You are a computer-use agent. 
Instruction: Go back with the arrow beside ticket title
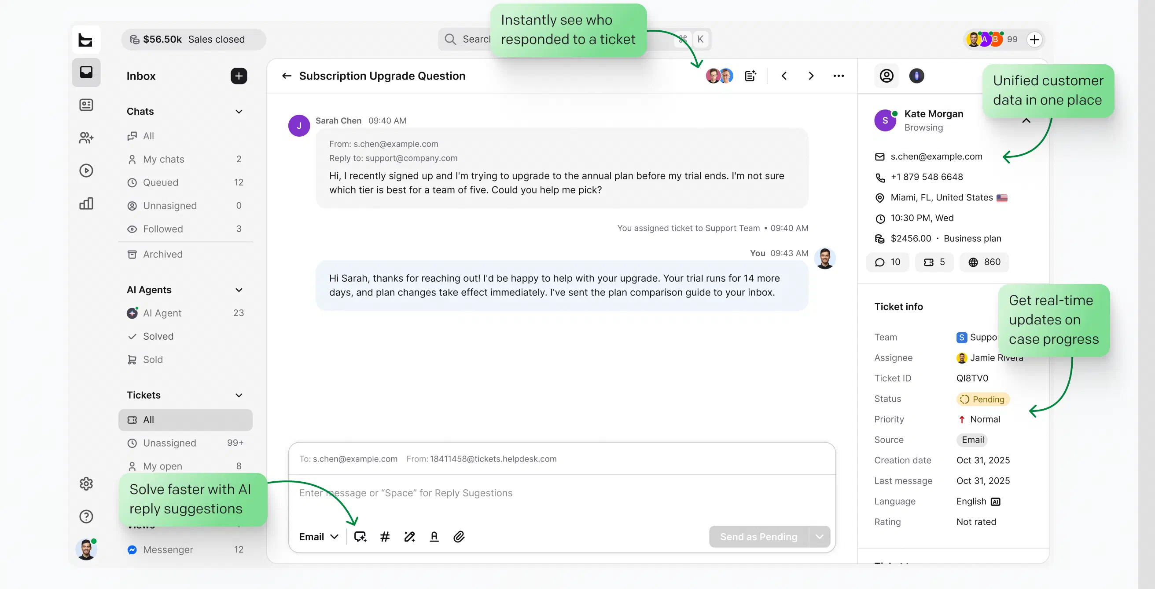click(287, 76)
